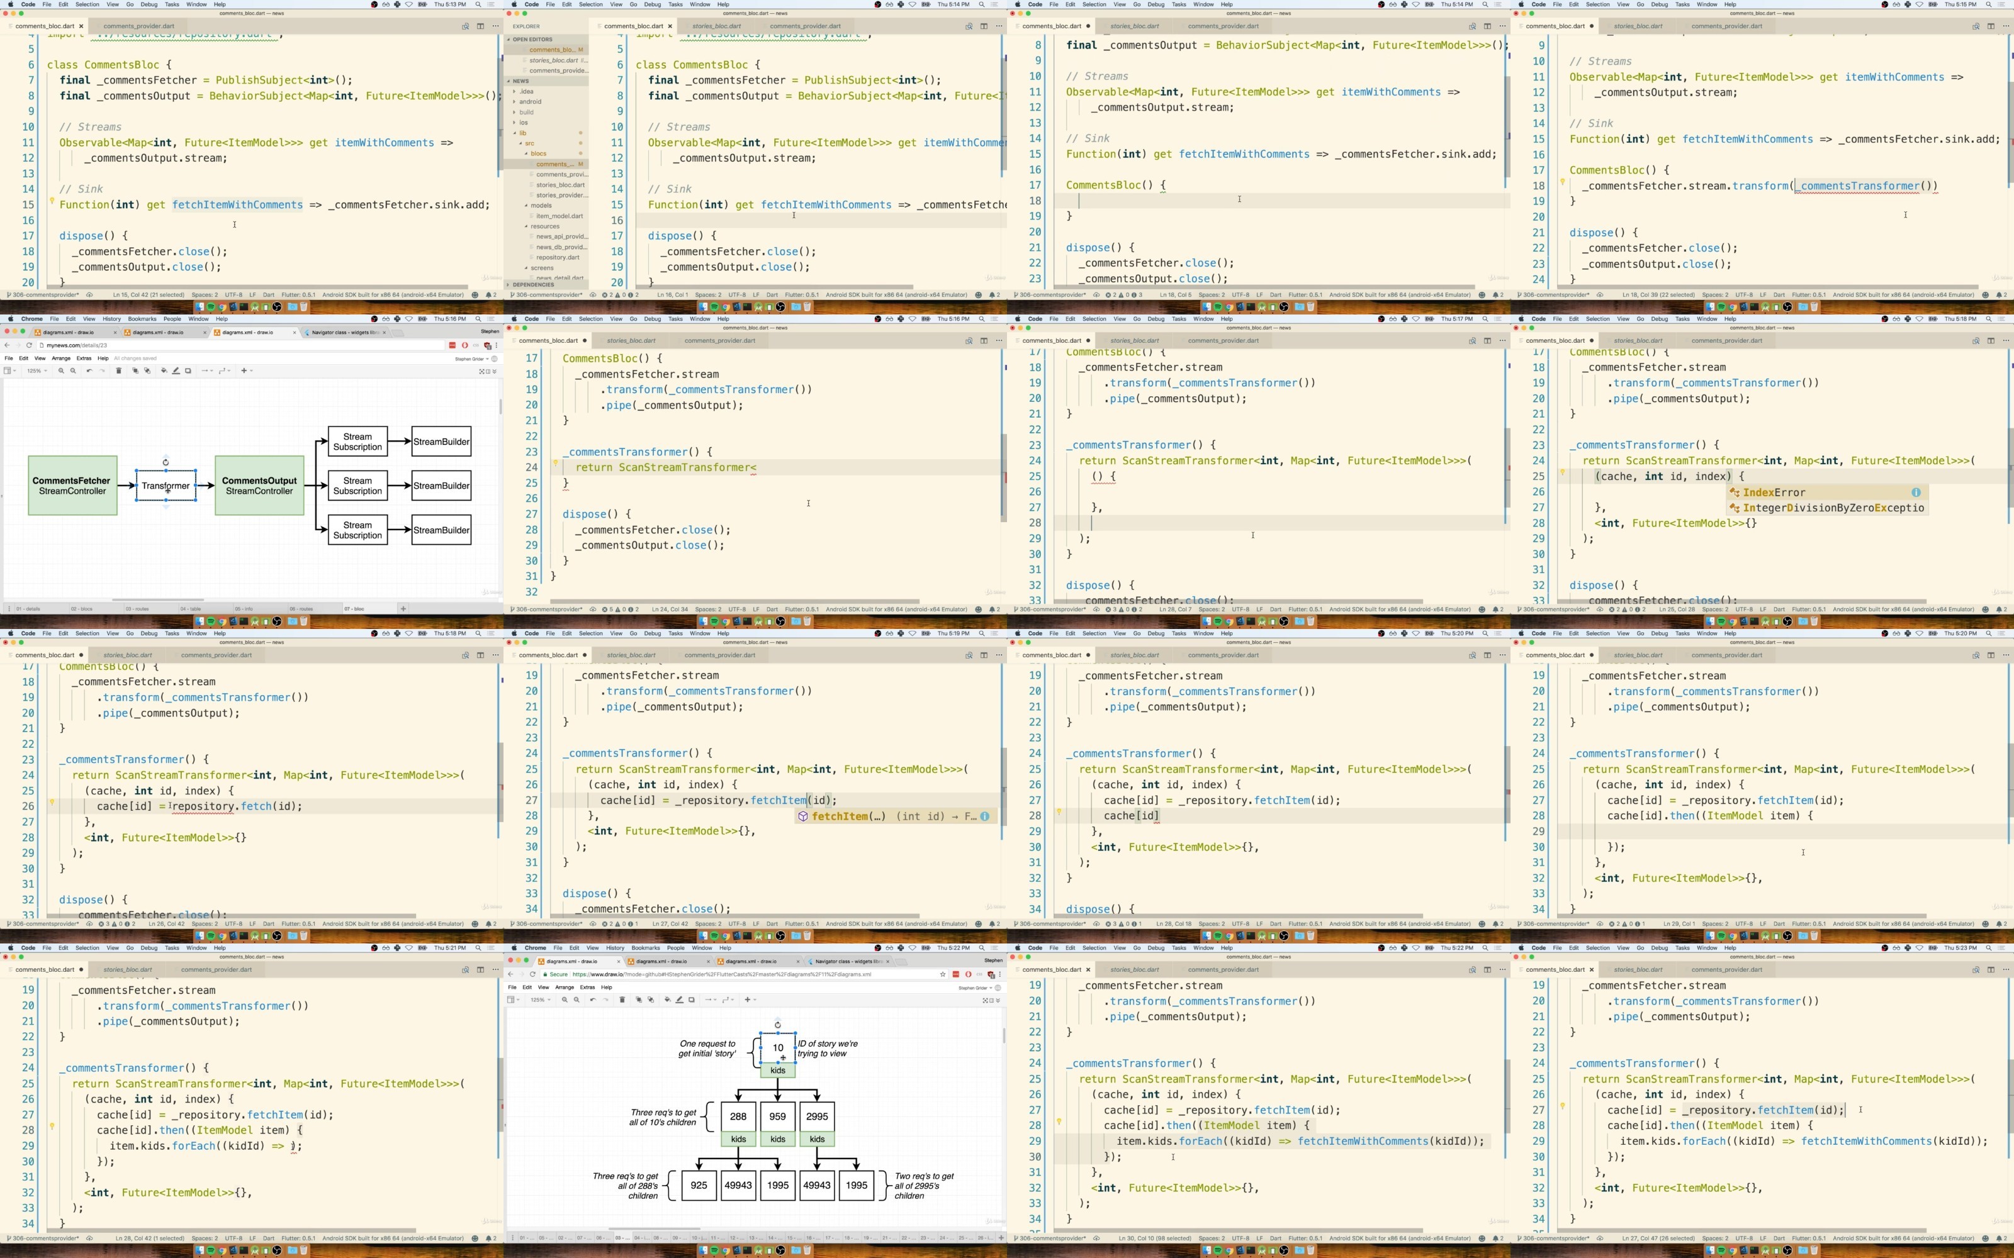Undo icon in Transformer diagram draw.io toolbar
This screenshot has width=2014, height=1258.
89,371
